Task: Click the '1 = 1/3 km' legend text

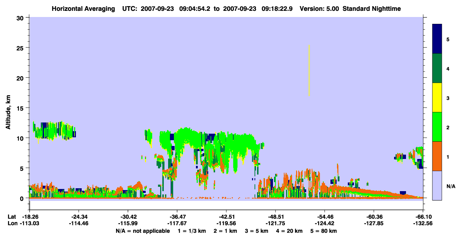Action: (192, 231)
